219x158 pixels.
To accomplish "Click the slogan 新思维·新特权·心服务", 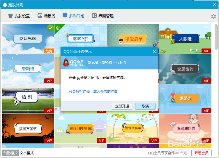I will pos(107,63).
